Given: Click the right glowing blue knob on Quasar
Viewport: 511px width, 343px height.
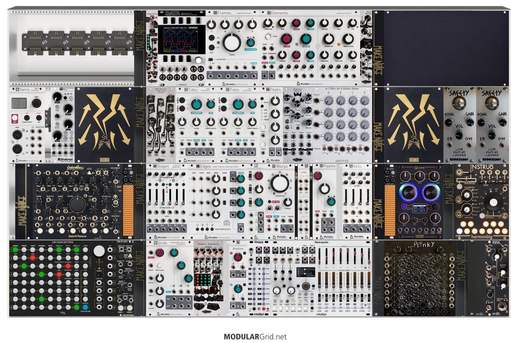Looking at the screenshot, I should tap(430, 192).
